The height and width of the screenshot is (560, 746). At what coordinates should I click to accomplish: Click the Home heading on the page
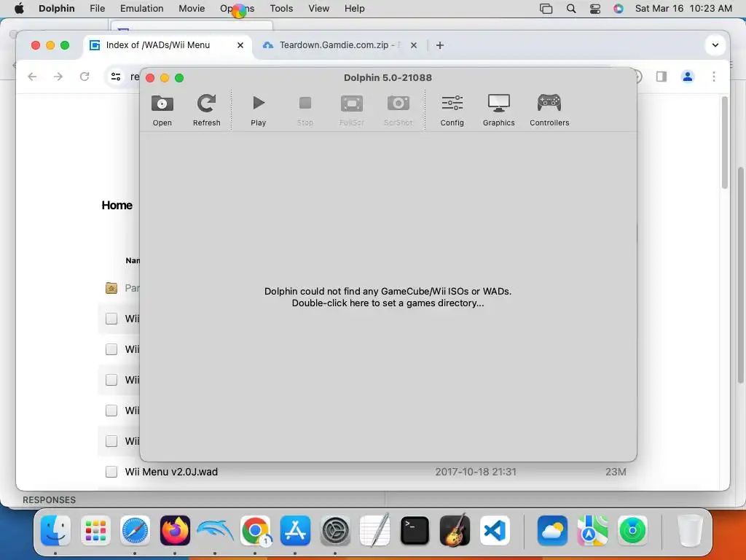[x=117, y=205]
